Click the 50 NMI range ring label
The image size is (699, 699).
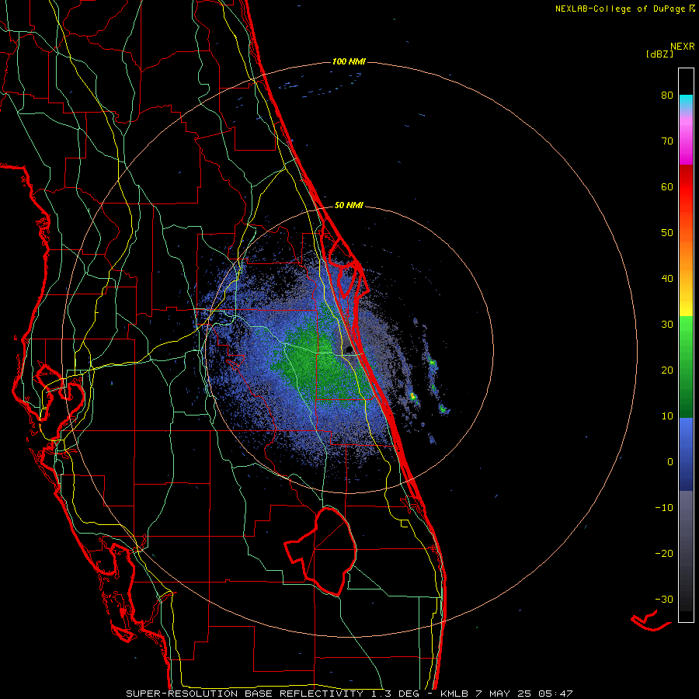(349, 206)
